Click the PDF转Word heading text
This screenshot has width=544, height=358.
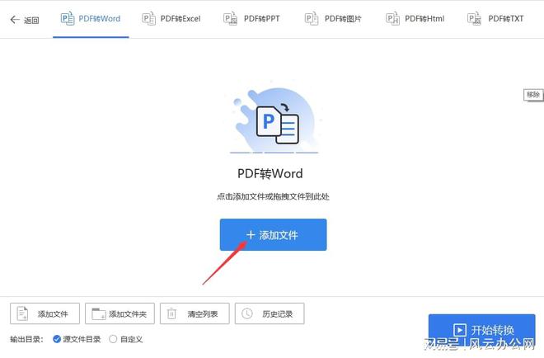270,173
